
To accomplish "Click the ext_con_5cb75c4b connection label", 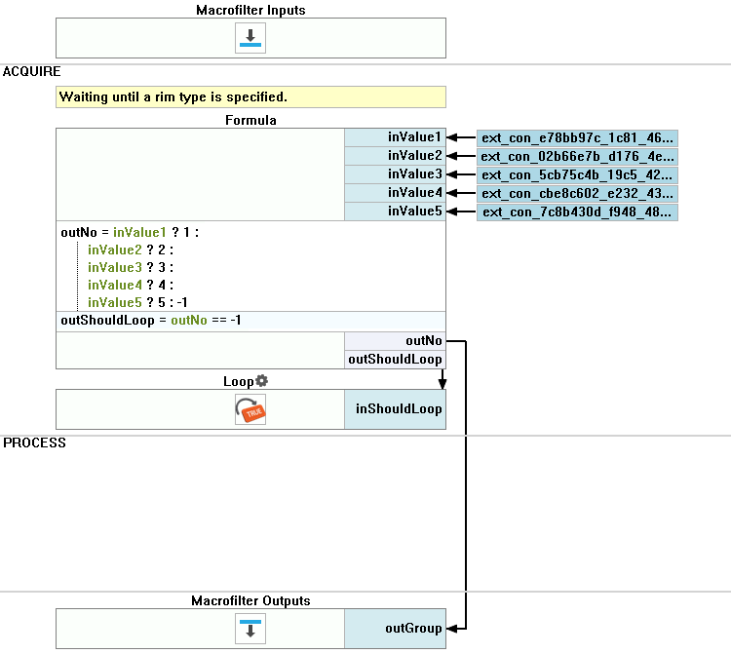I will click(x=576, y=175).
